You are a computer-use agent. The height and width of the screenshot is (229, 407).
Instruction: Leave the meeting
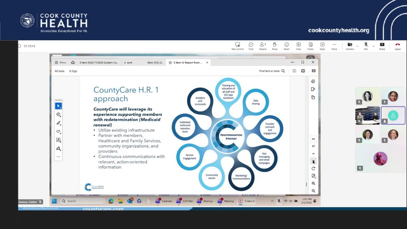click(x=397, y=46)
